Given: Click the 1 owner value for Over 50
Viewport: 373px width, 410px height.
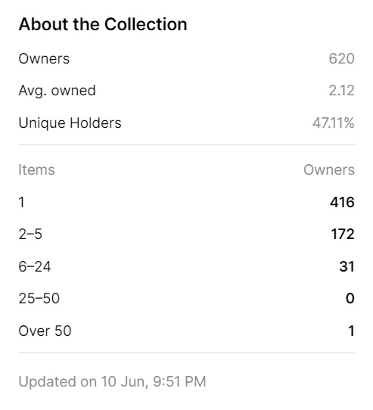Looking at the screenshot, I should (351, 331).
